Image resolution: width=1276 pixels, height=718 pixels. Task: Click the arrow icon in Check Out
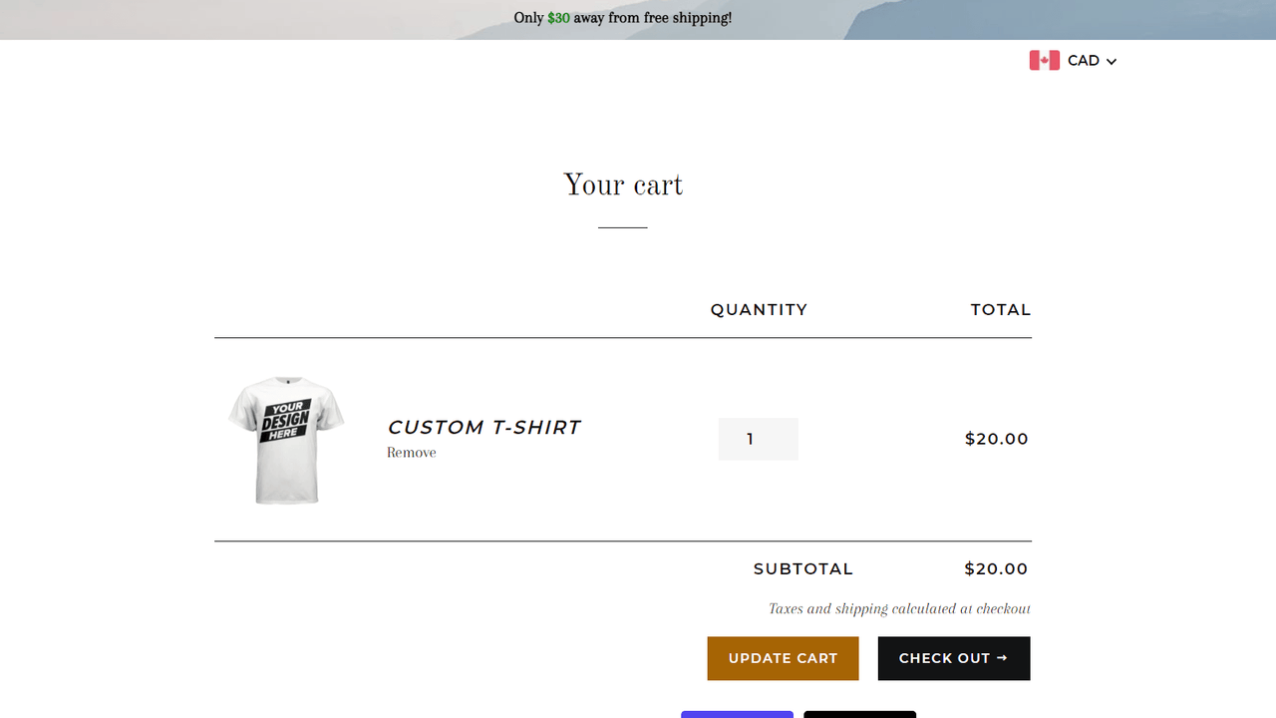(x=1002, y=658)
